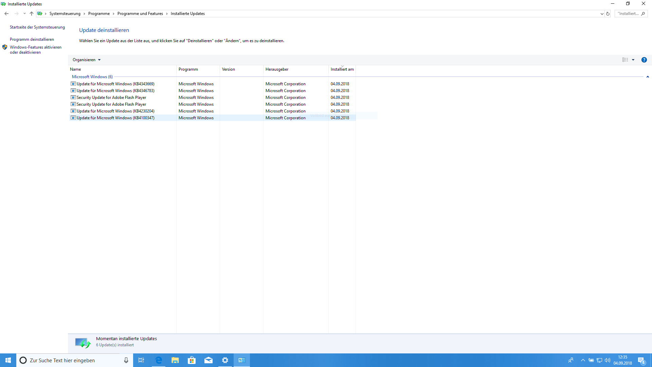Click the battery tray icon
Image resolution: width=652 pixels, height=367 pixels.
[591, 360]
